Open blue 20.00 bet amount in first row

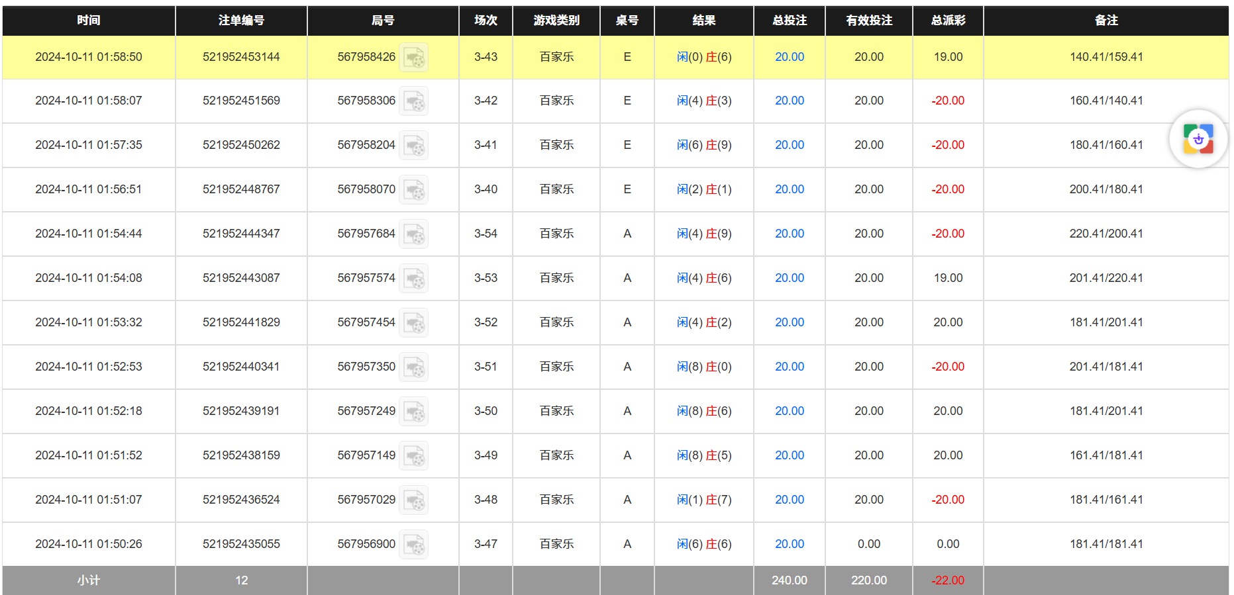[790, 57]
